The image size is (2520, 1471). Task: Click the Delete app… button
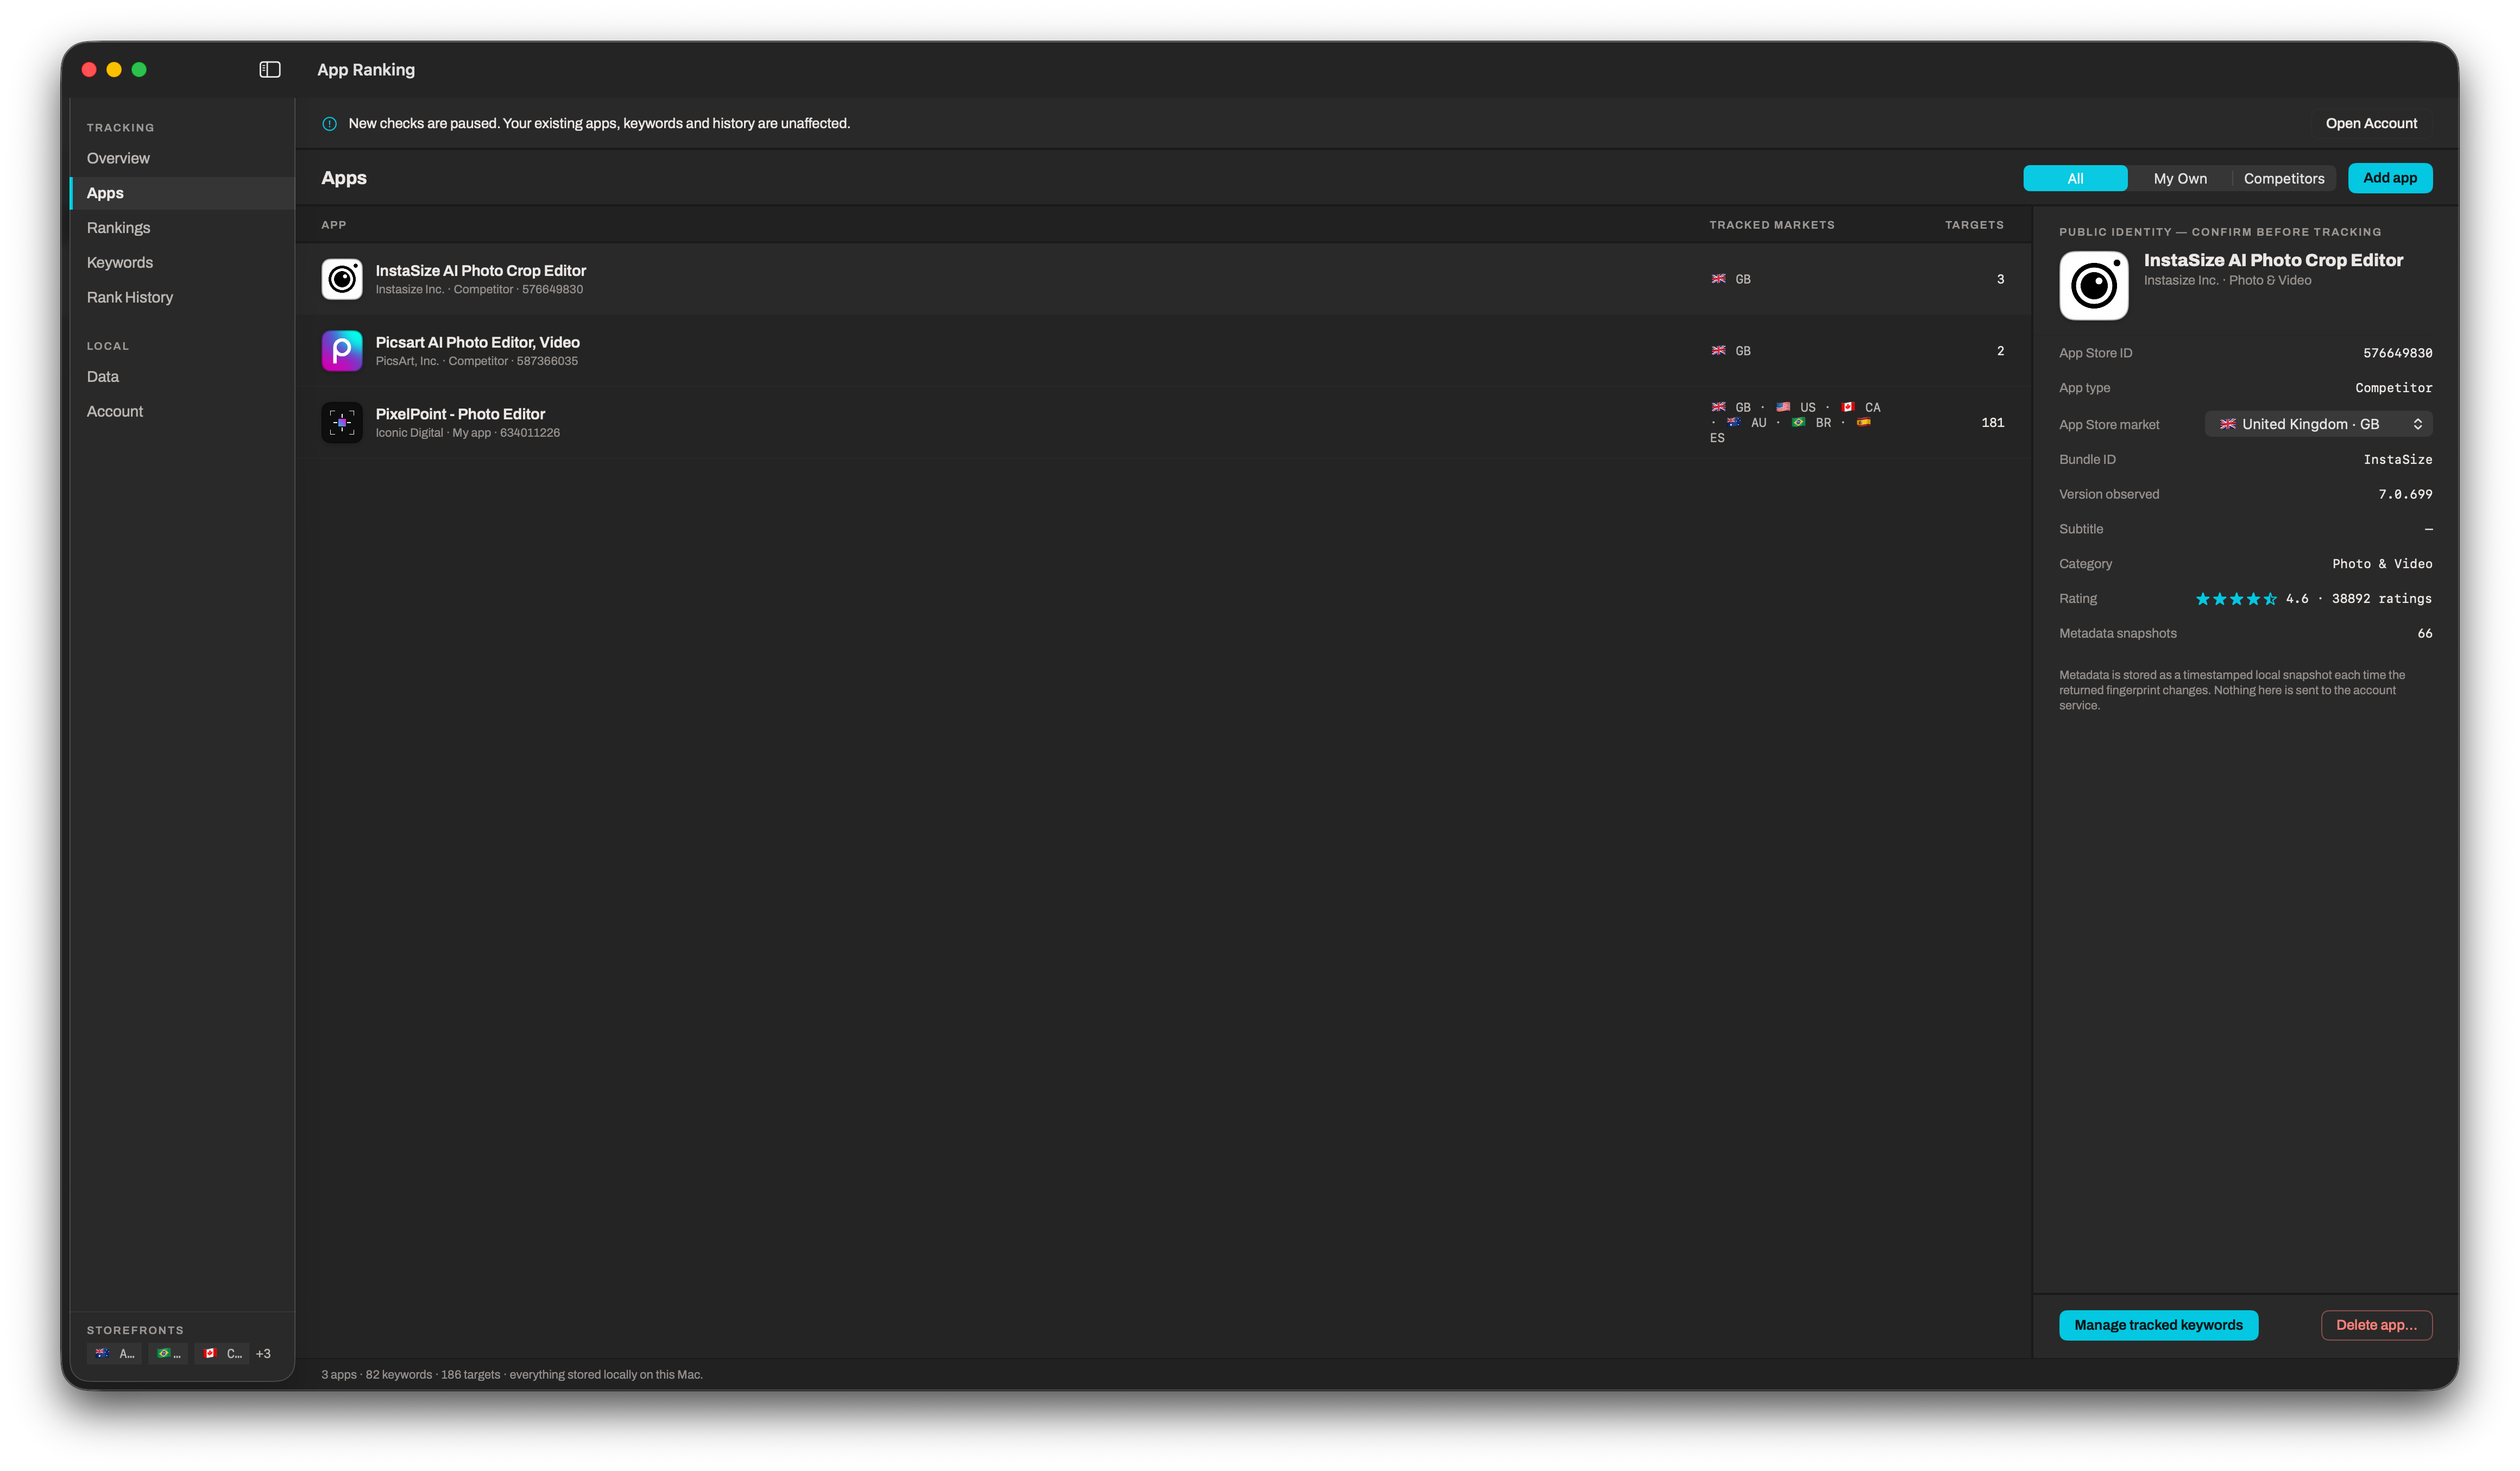2376,1325
